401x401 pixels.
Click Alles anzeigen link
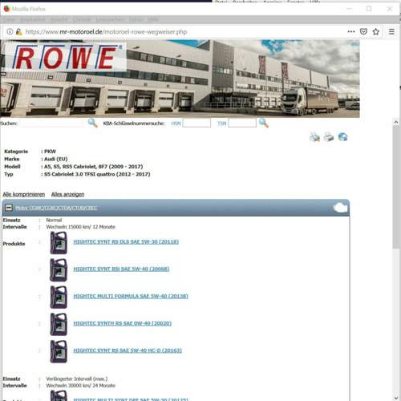68,194
